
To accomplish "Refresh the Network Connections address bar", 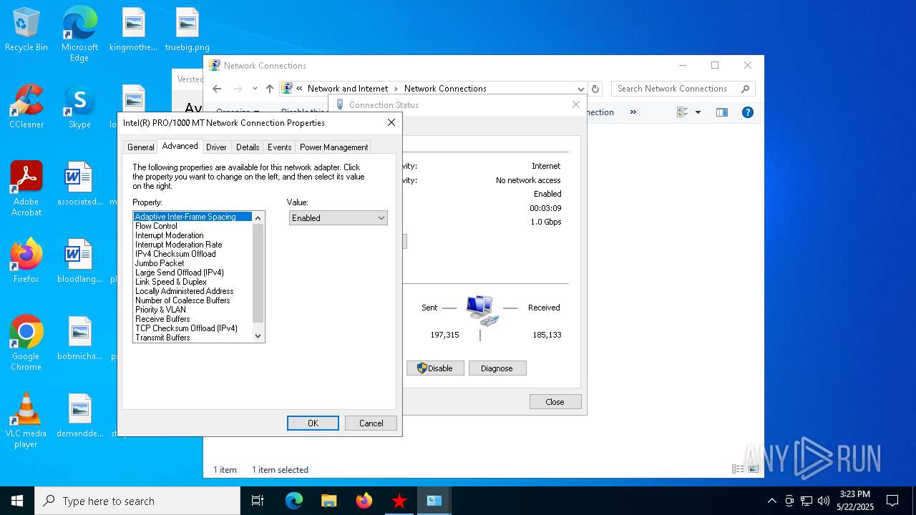I will (x=595, y=89).
